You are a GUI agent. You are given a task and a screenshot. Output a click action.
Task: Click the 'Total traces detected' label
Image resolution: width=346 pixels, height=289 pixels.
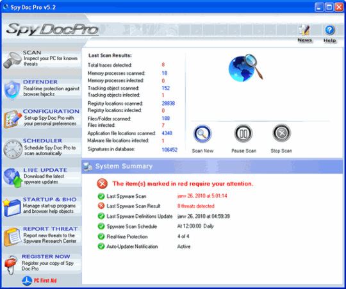[110, 65]
